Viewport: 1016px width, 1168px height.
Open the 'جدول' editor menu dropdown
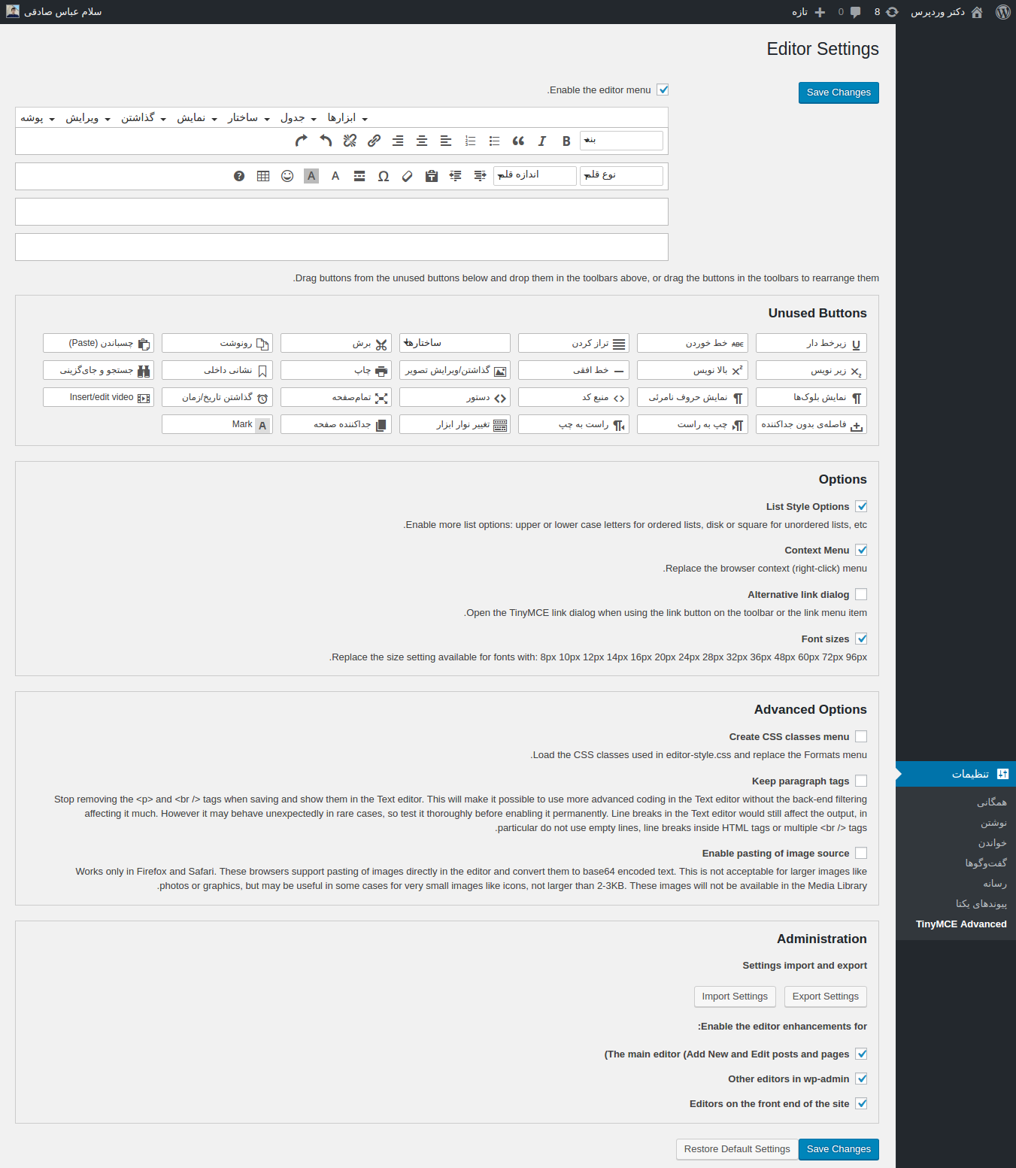click(299, 118)
